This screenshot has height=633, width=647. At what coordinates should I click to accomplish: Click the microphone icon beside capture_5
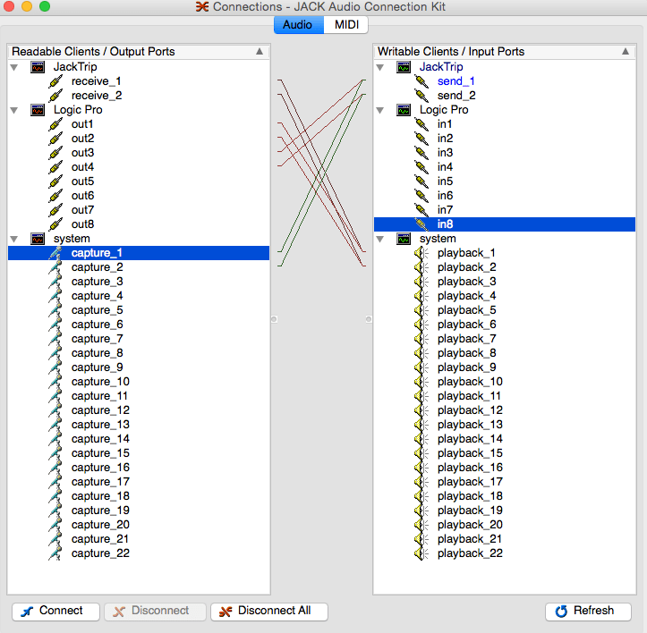pyautogui.click(x=55, y=310)
